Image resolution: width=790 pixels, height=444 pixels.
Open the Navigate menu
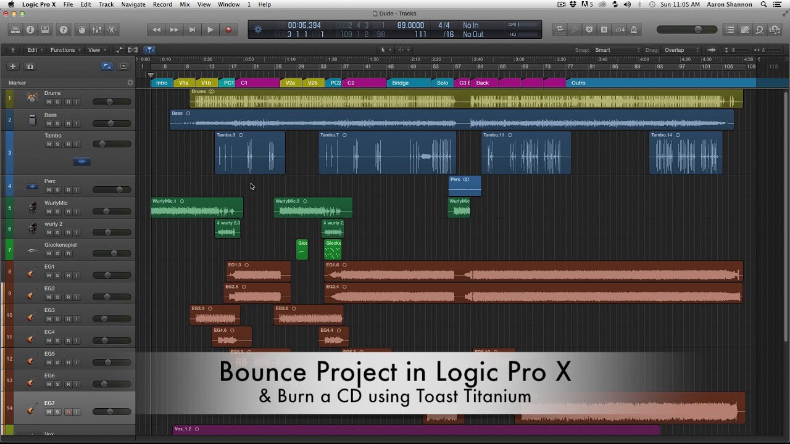(x=133, y=4)
